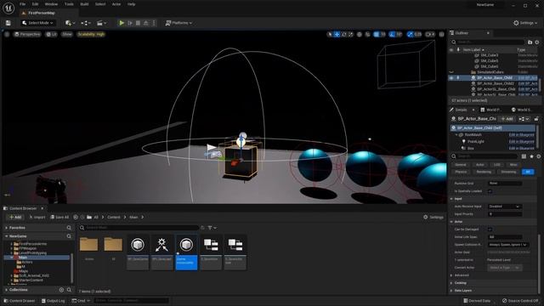Image resolution: width=544 pixels, height=306 pixels.
Task: Click Save All in Content Browser
Action: point(59,218)
